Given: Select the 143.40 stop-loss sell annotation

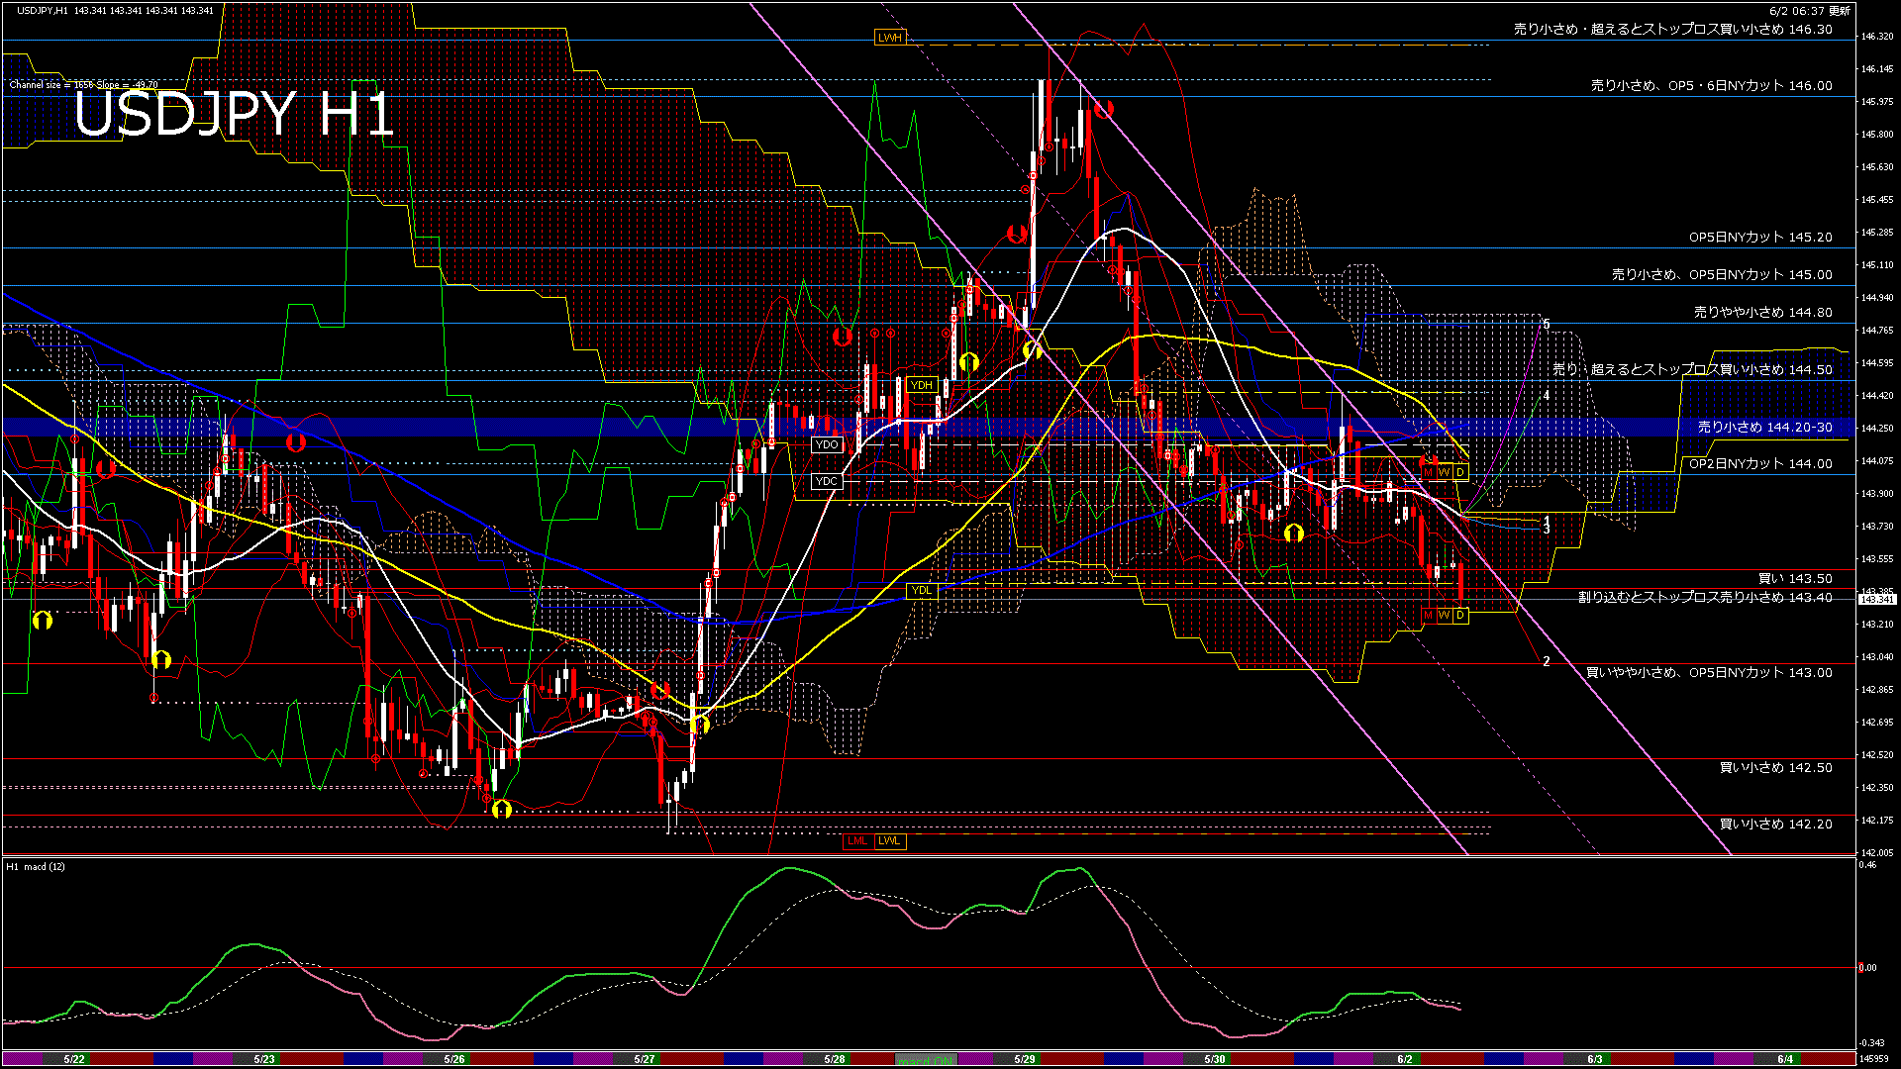Looking at the screenshot, I should click(1705, 598).
